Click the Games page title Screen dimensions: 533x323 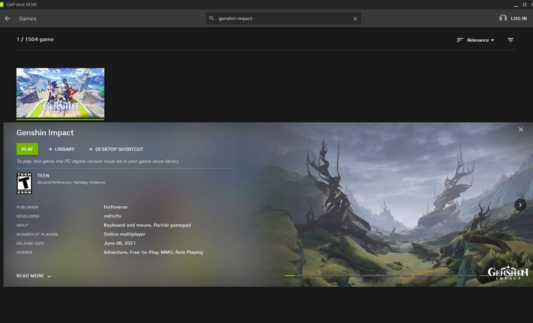27,19
